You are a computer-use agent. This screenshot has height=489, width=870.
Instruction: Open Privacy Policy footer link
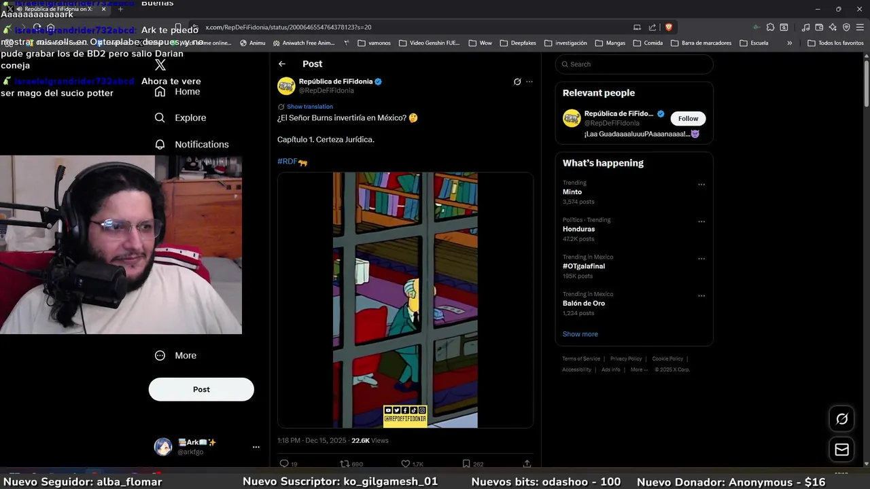626,359
